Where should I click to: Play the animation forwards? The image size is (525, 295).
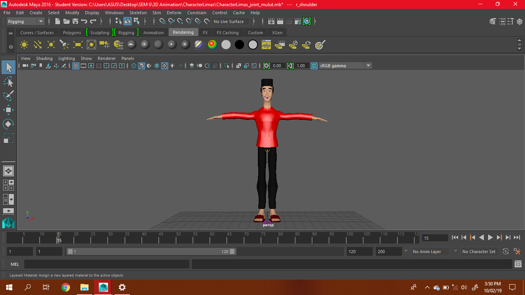point(490,238)
